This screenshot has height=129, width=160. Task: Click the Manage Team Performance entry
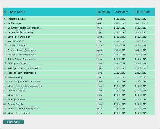[x=22, y=73]
